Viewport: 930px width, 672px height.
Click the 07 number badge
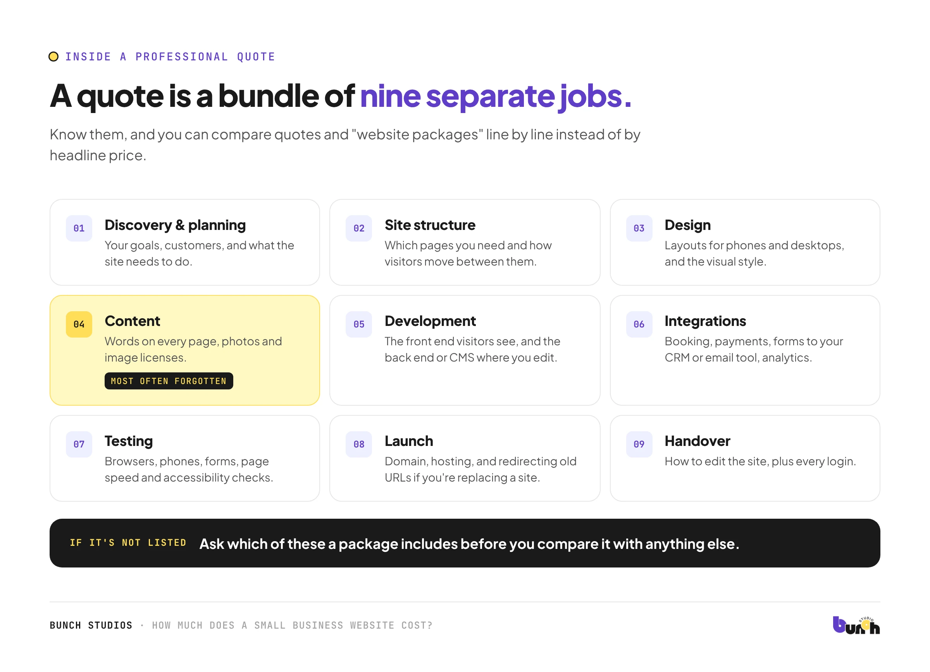tap(79, 444)
